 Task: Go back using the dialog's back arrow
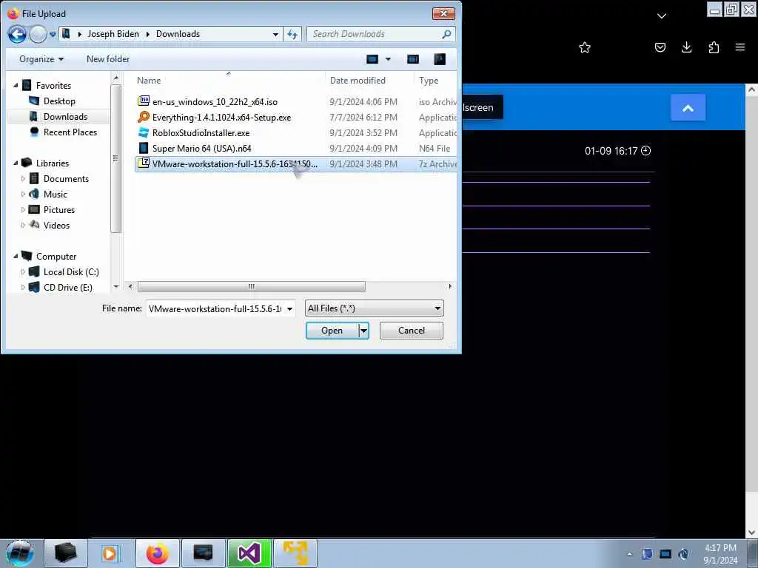(17, 34)
